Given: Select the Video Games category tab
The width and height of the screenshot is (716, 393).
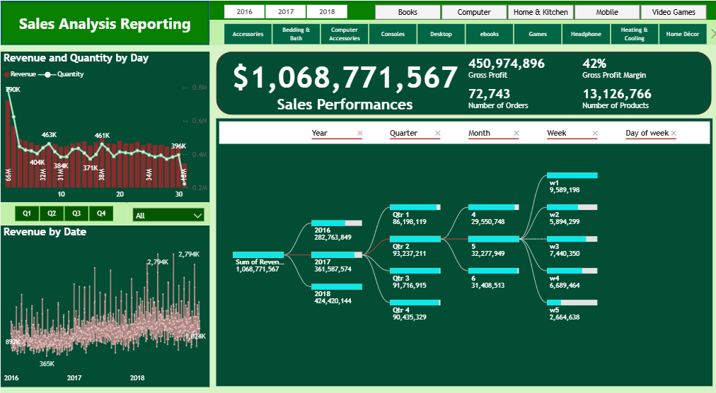Looking at the screenshot, I should pos(674,12).
